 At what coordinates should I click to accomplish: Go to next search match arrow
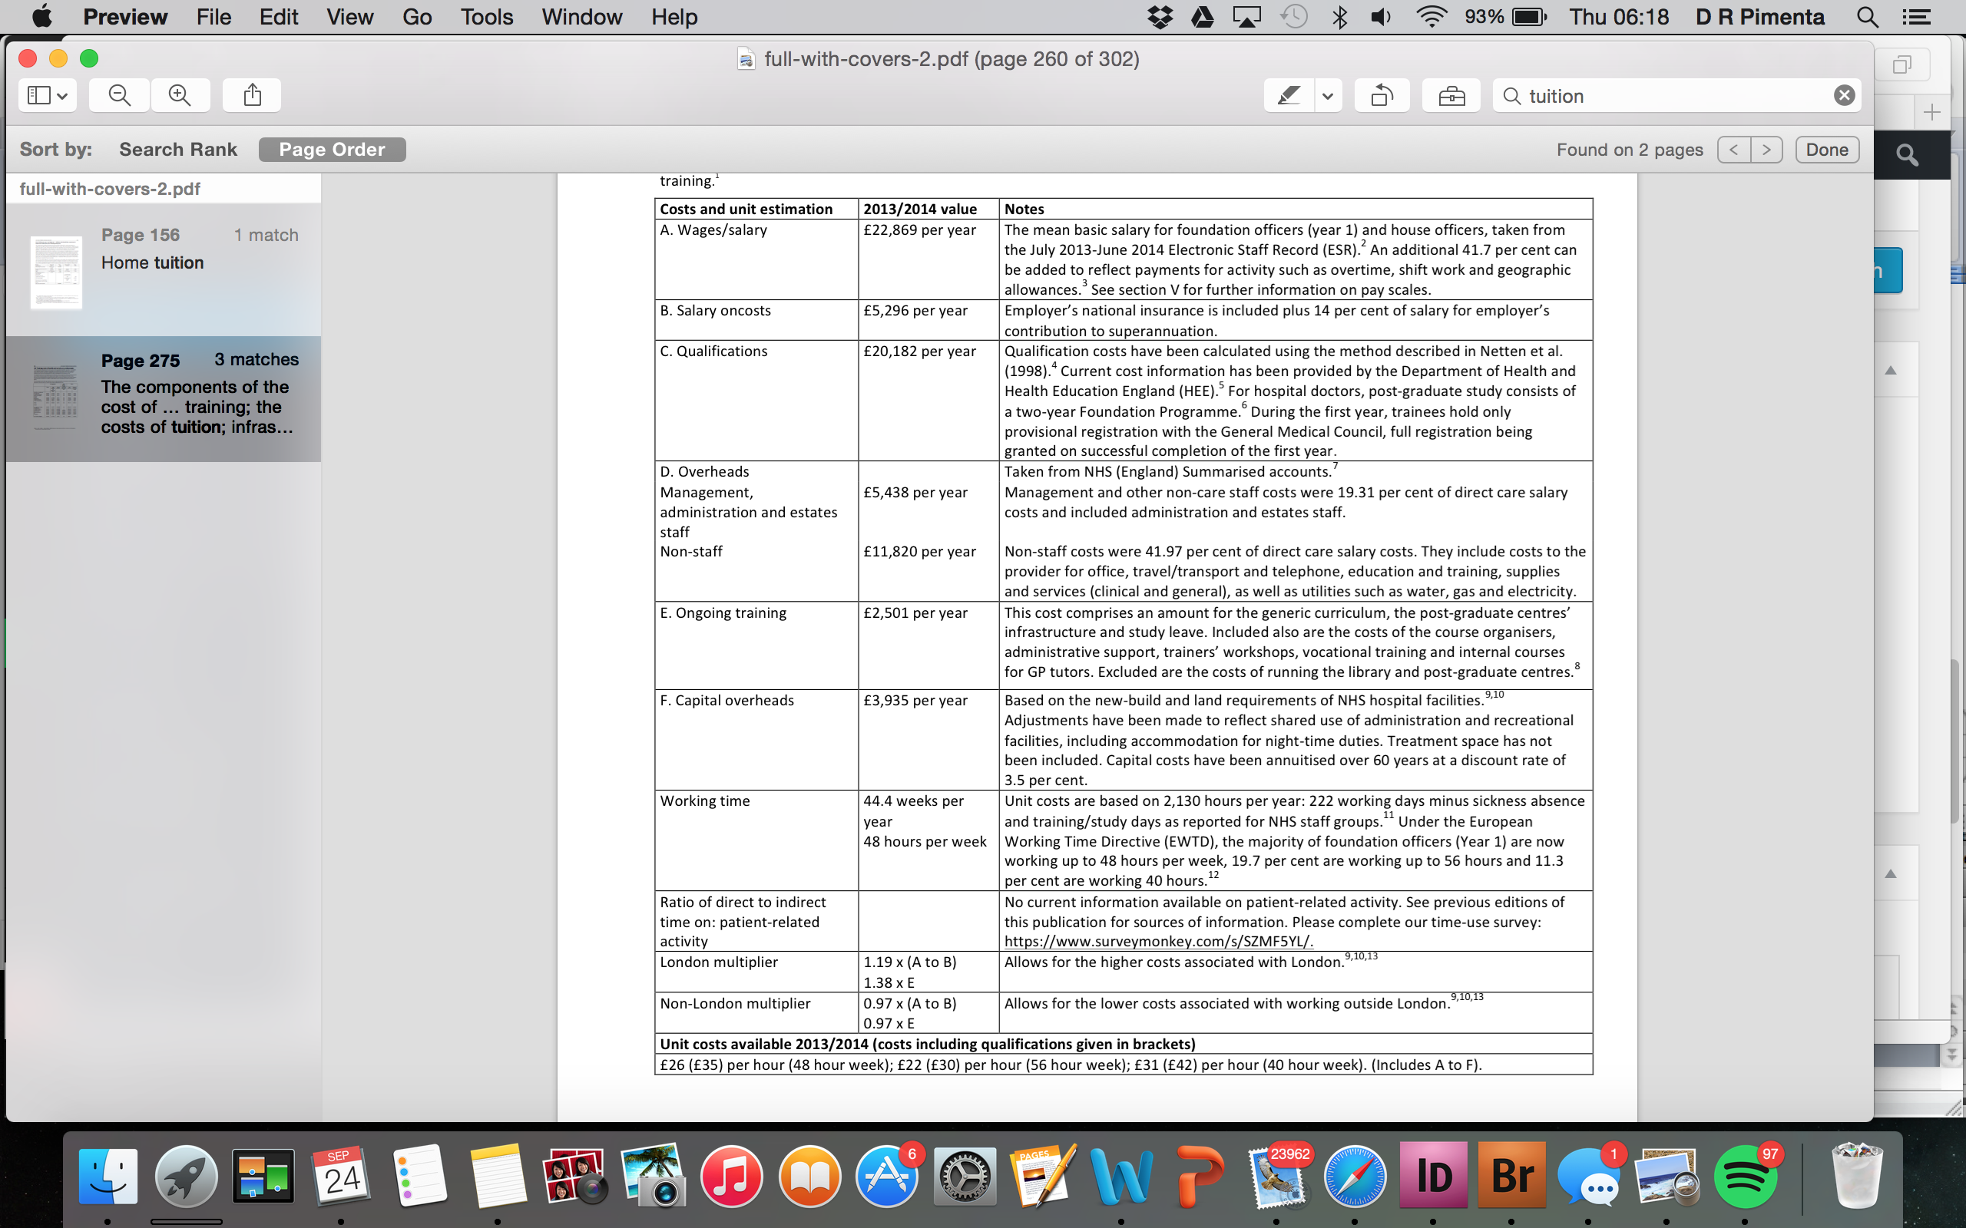[1766, 150]
